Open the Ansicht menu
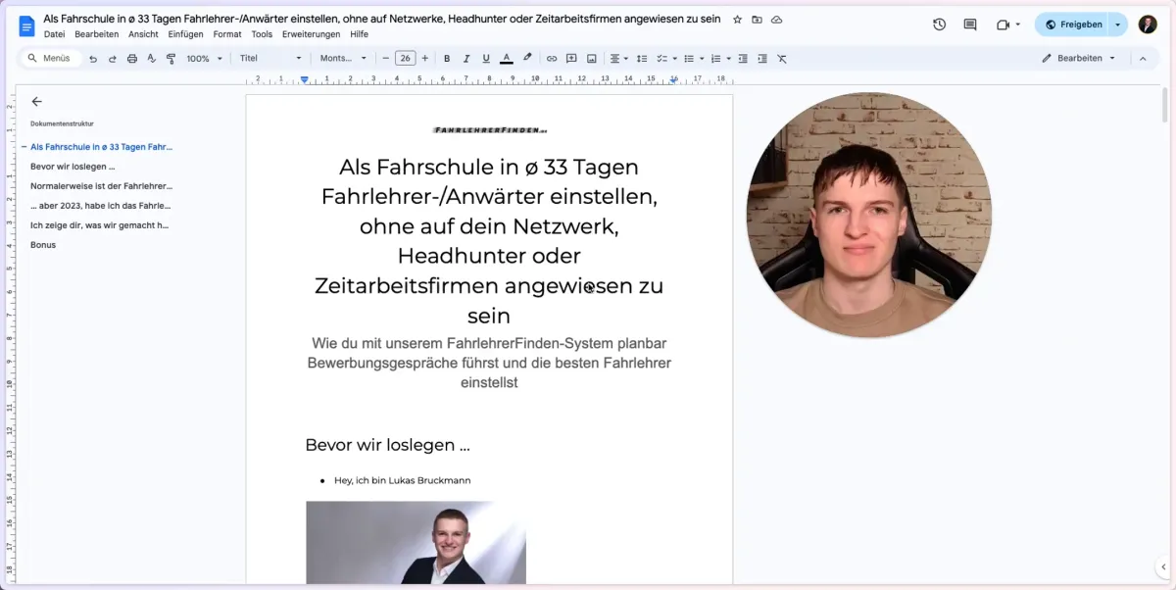The width and height of the screenshot is (1176, 590). (143, 34)
